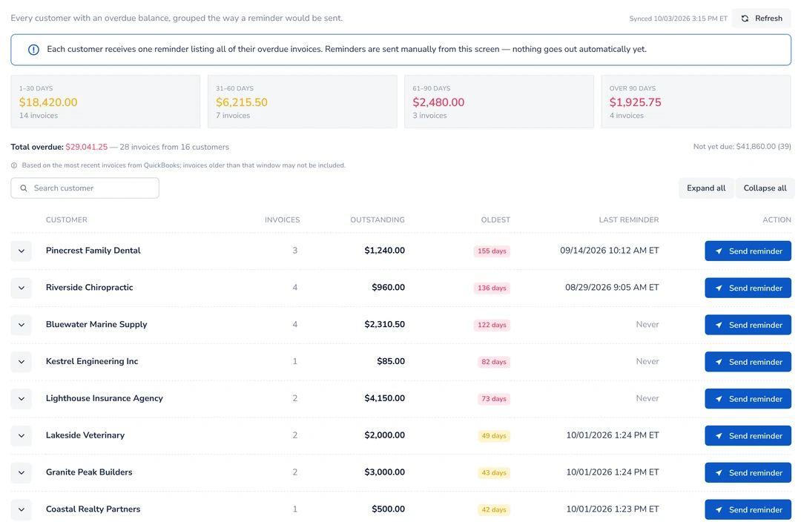Click the 43 days badge

tap(494, 473)
